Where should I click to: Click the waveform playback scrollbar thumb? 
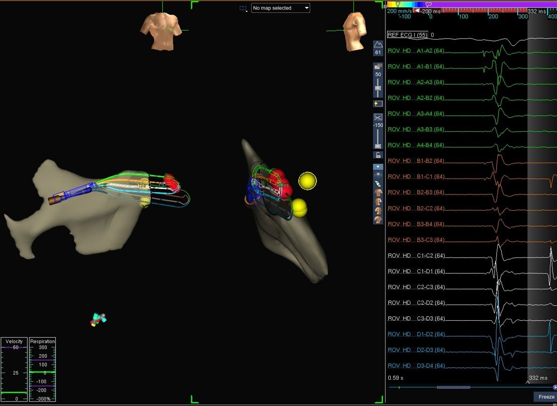click(453, 387)
